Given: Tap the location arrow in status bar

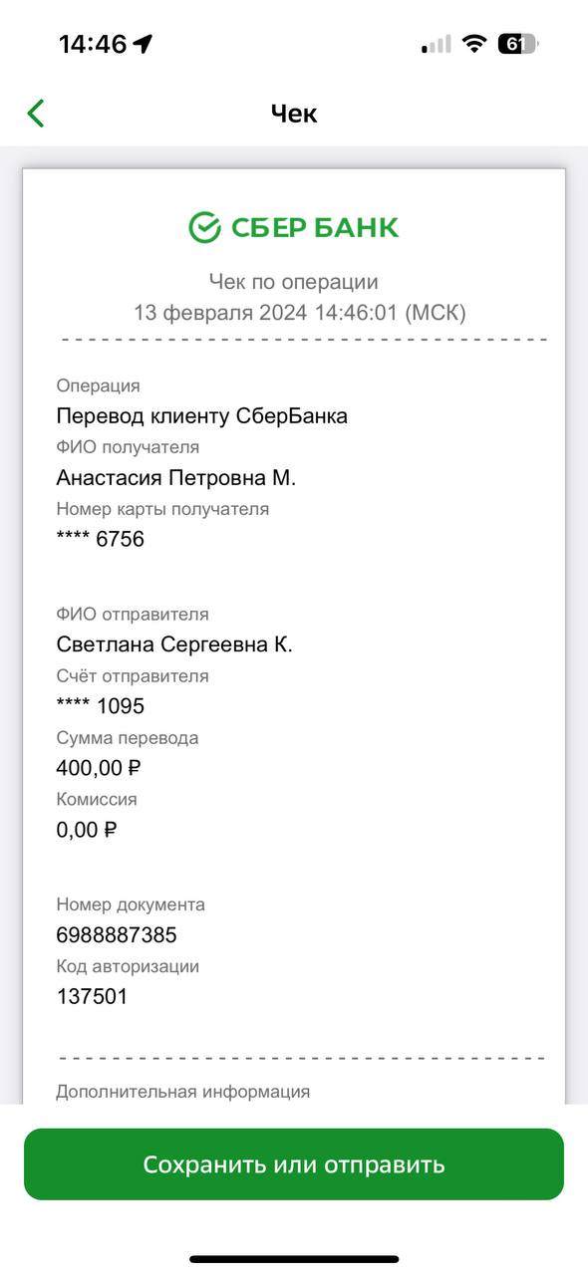Looking at the screenshot, I should coord(144,44).
